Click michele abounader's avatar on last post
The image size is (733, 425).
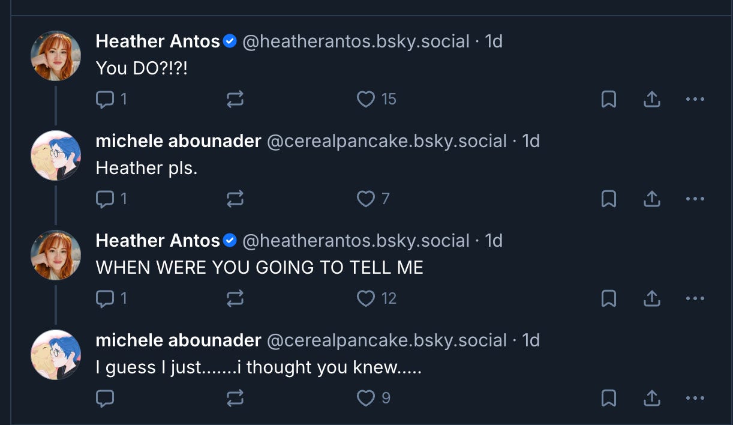56,355
